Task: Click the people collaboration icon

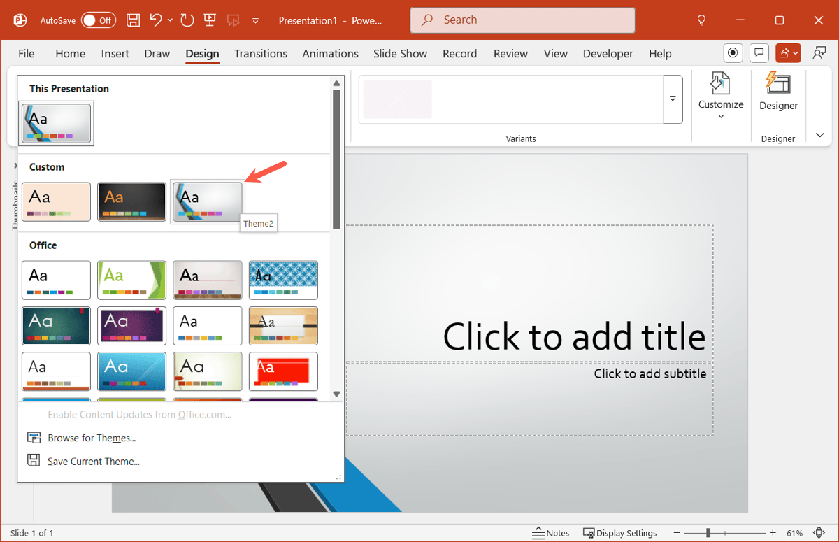Action: tap(819, 53)
